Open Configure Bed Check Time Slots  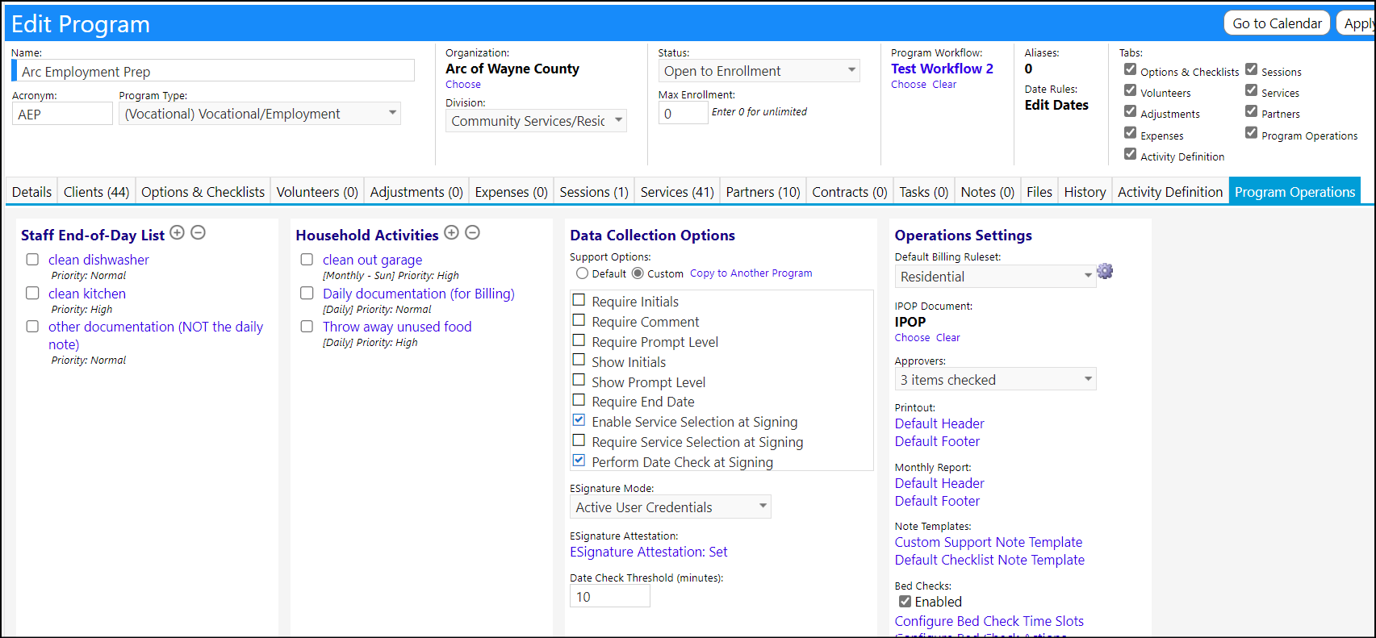[989, 621]
